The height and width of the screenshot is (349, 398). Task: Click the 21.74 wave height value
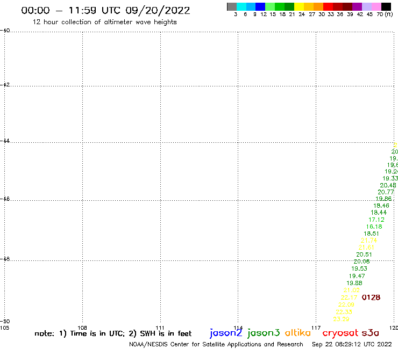coord(369,241)
